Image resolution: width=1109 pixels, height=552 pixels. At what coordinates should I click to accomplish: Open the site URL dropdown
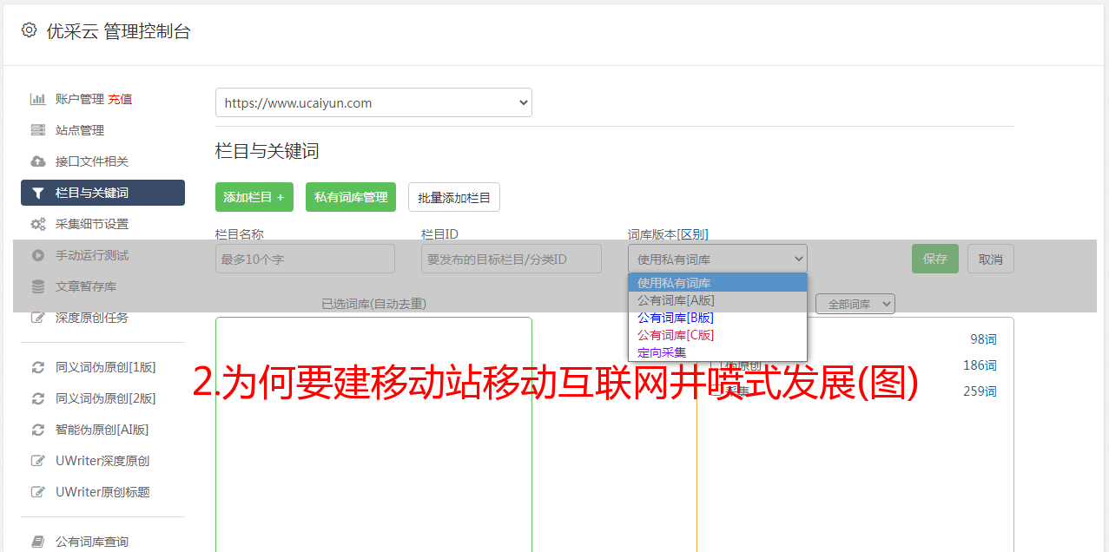[x=373, y=102]
